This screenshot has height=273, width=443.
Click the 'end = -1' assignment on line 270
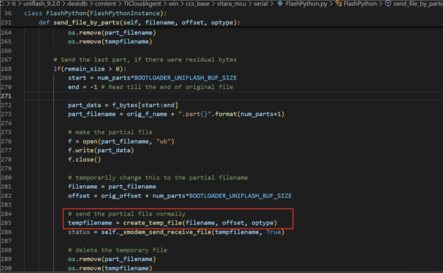(82, 87)
